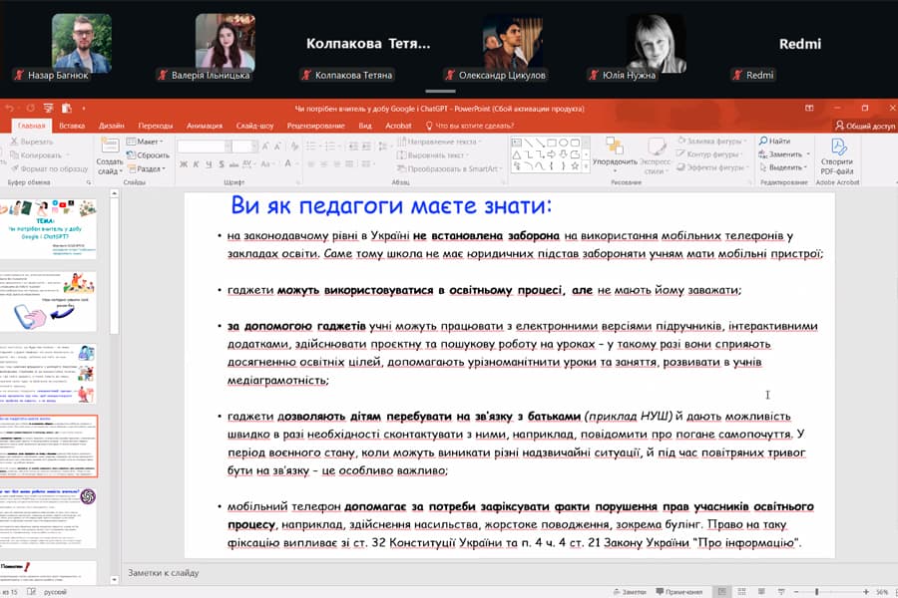This screenshot has height=598, width=898.
Task: Click the Вырезать cut icon
Action: pyautogui.click(x=15, y=143)
